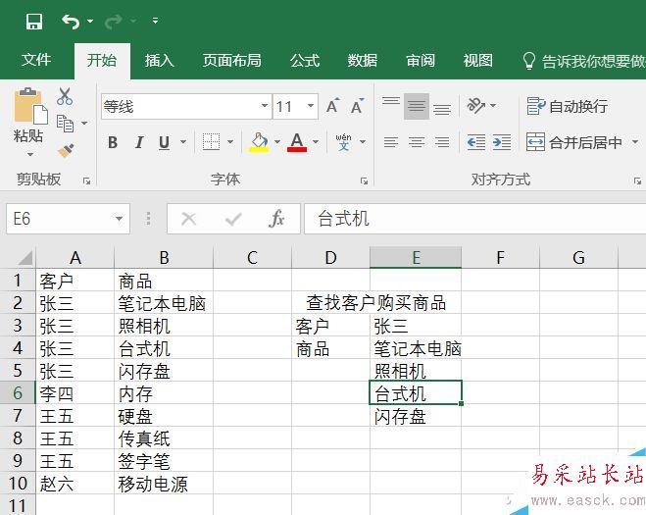646x515 pixels.
Task: Click 合并后居中 merge and center button
Action: 574,142
